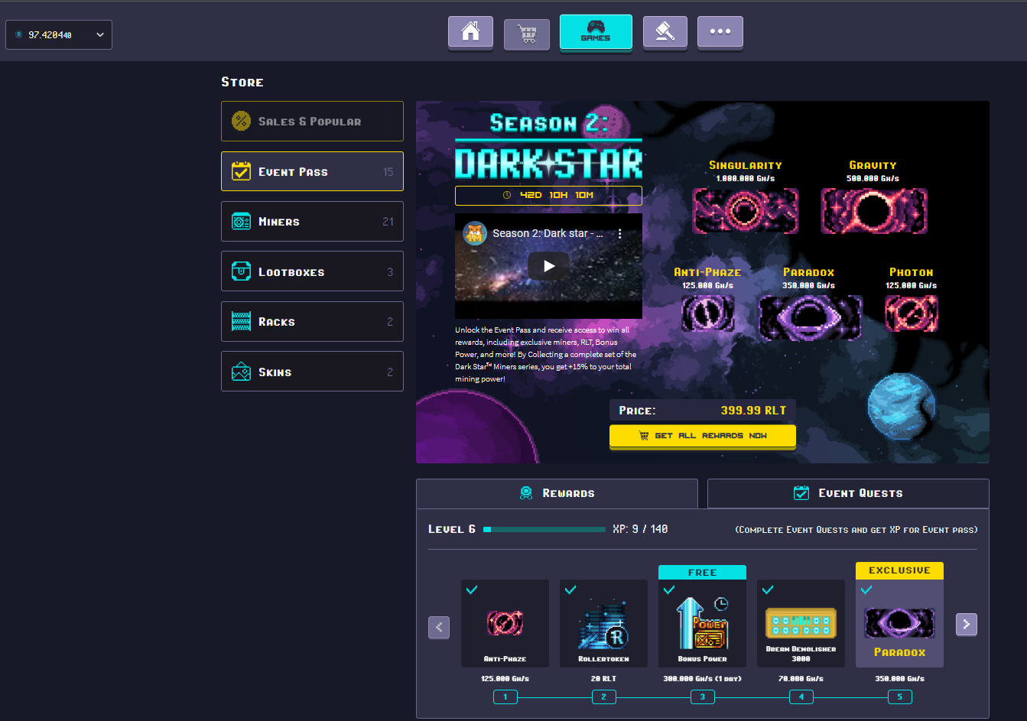Viewport: 1027px width, 721px height.
Task: Open the store cart icon
Action: [526, 34]
